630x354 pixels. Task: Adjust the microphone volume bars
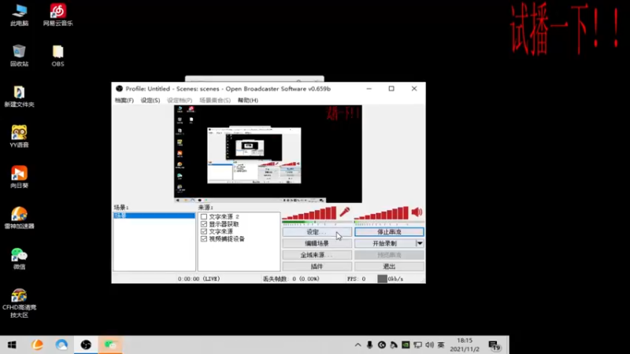(x=309, y=213)
